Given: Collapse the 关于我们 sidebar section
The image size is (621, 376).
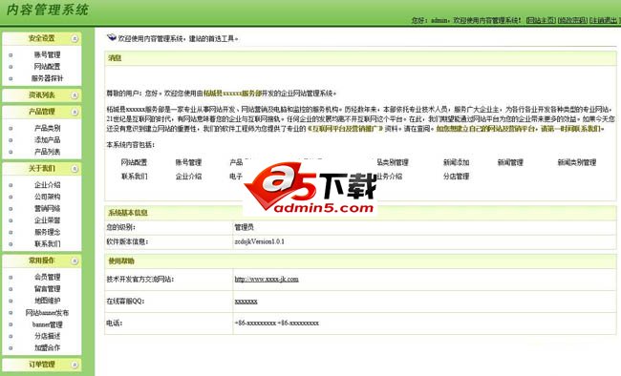Looking at the screenshot, I should tap(75, 169).
